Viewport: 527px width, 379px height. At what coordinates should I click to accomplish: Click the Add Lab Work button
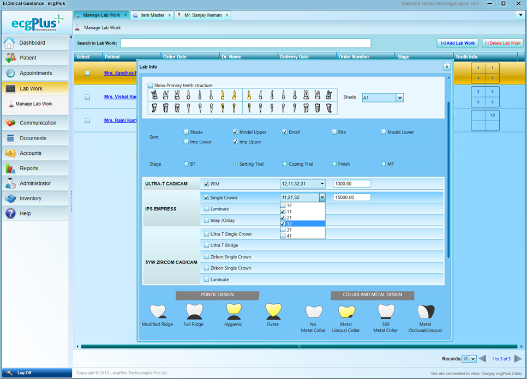click(457, 43)
